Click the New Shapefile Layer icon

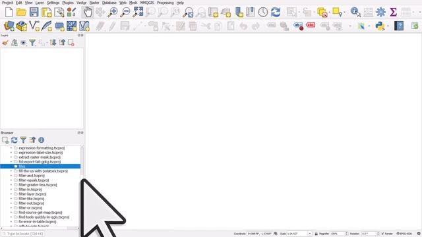34,26
